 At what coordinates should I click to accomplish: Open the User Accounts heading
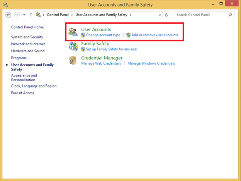pyautogui.click(x=96, y=29)
